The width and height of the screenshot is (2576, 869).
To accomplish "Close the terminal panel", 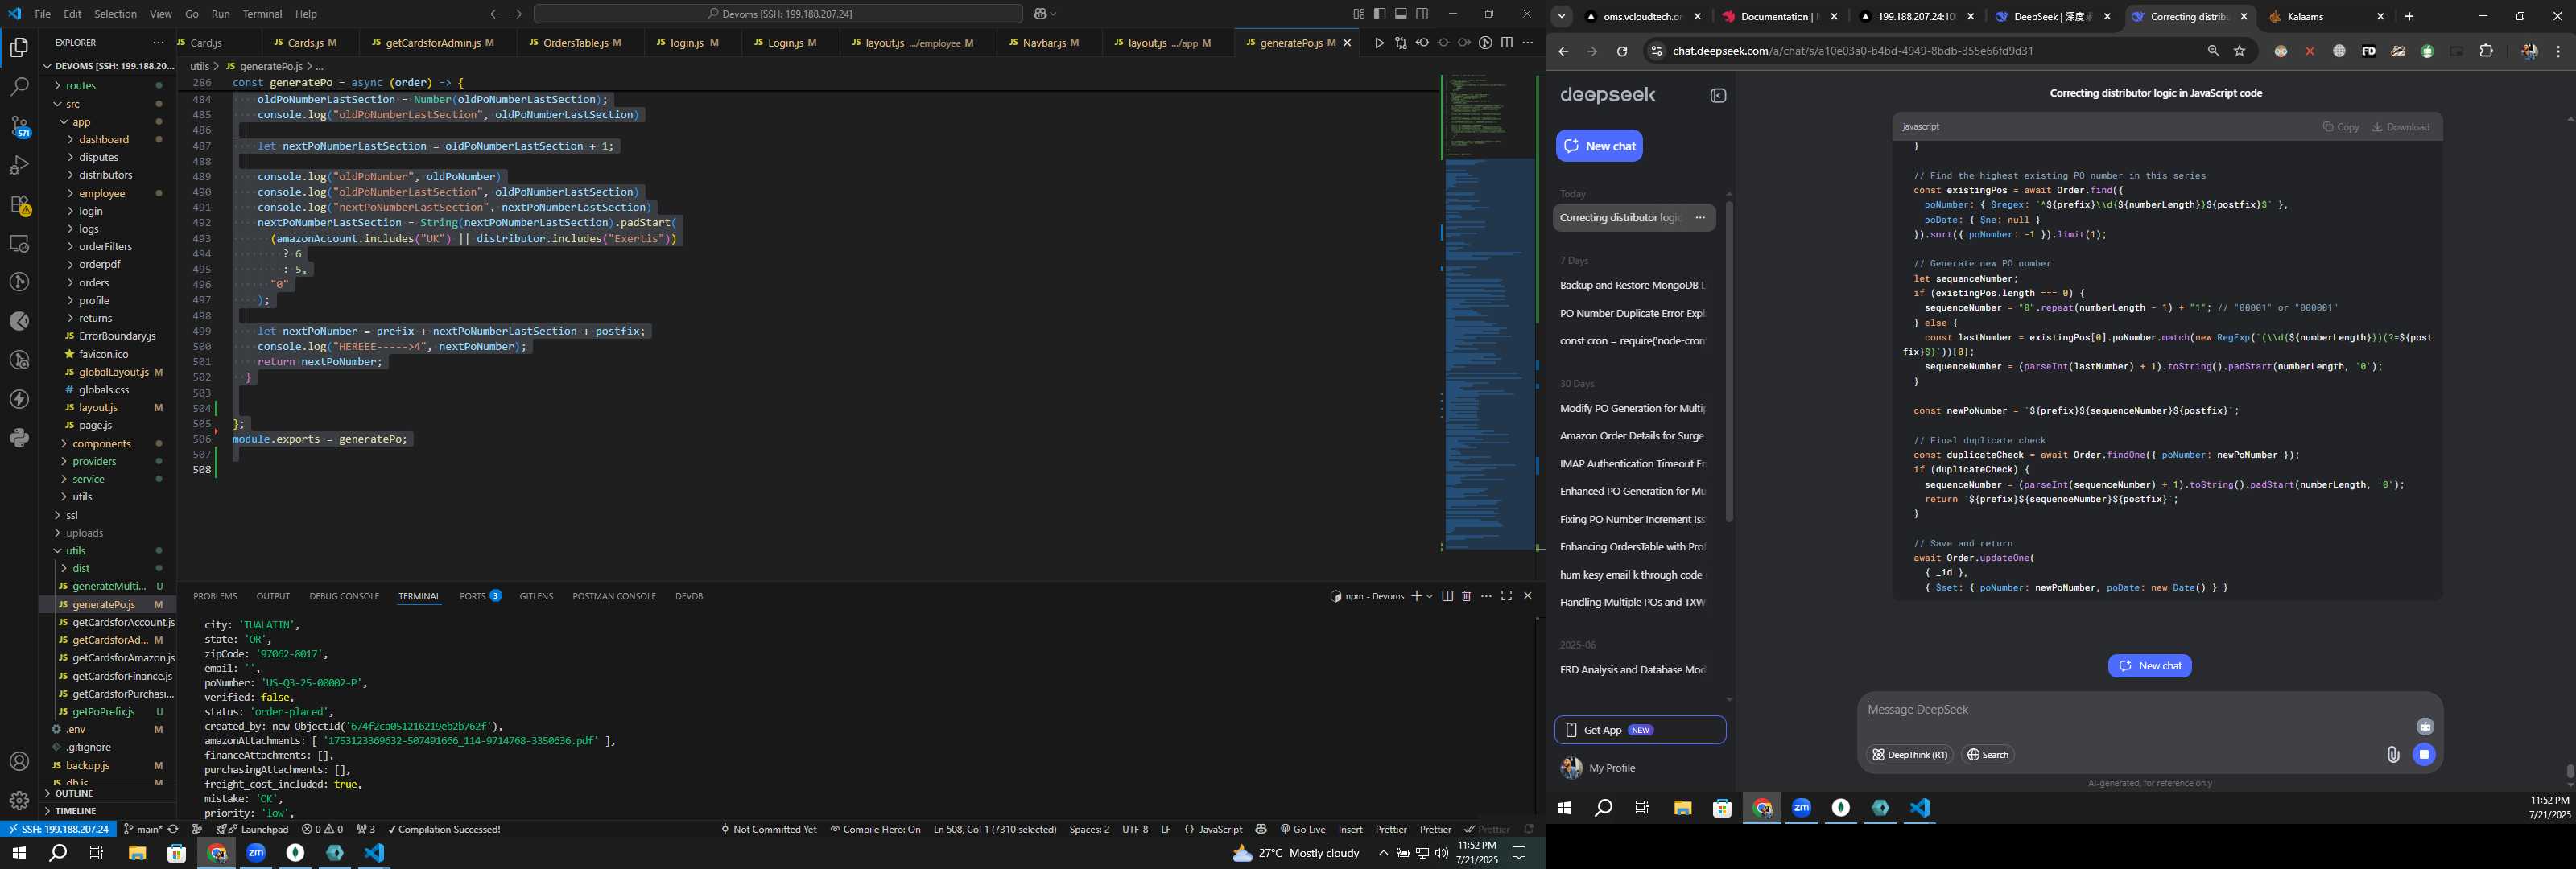I will tap(1527, 596).
